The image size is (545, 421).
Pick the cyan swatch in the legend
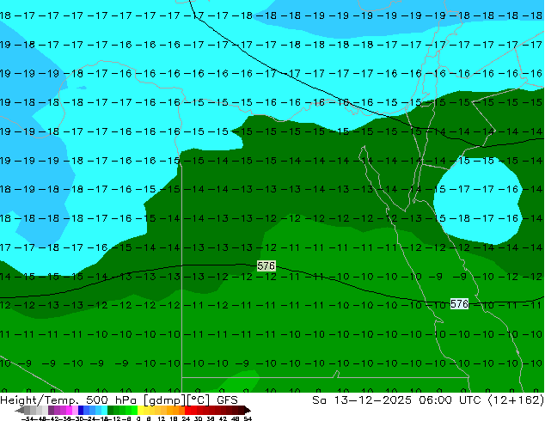104,410
